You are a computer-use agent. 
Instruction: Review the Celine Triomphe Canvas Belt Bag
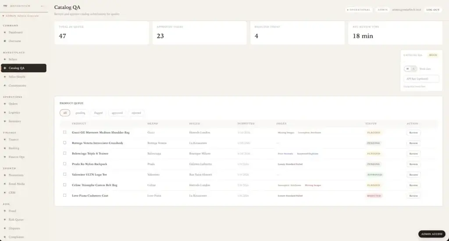413,185
